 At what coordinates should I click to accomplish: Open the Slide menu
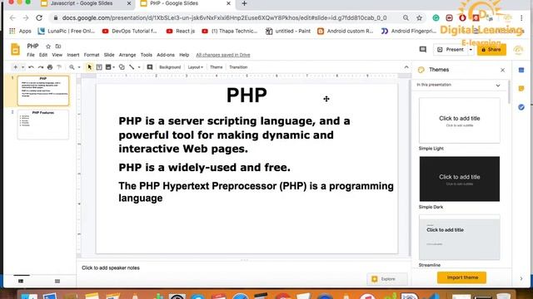click(x=109, y=55)
